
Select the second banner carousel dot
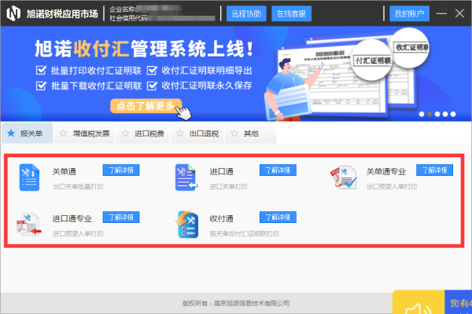tap(430, 114)
